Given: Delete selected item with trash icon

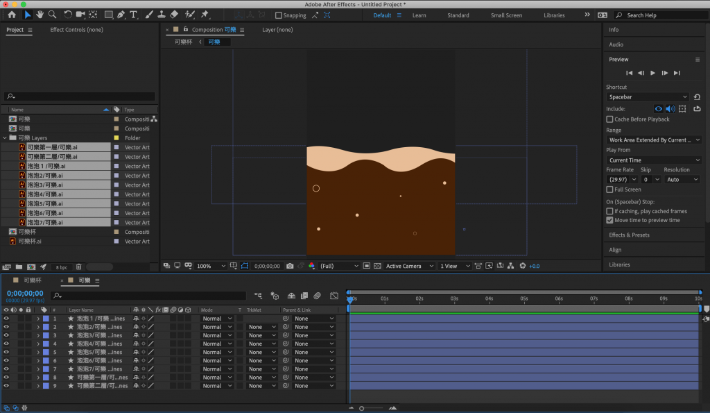Looking at the screenshot, I should [x=78, y=267].
